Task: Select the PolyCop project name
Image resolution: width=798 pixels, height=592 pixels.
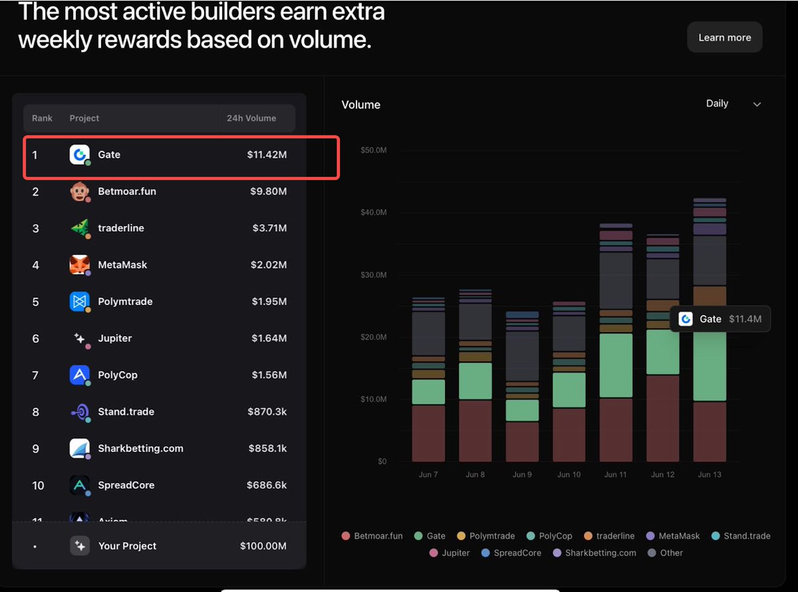Action: click(x=118, y=375)
